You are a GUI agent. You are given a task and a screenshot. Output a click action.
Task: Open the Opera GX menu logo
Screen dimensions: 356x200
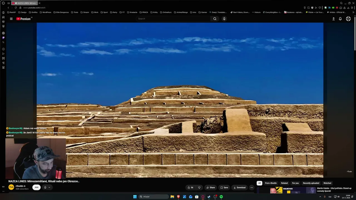(x=3, y=3)
